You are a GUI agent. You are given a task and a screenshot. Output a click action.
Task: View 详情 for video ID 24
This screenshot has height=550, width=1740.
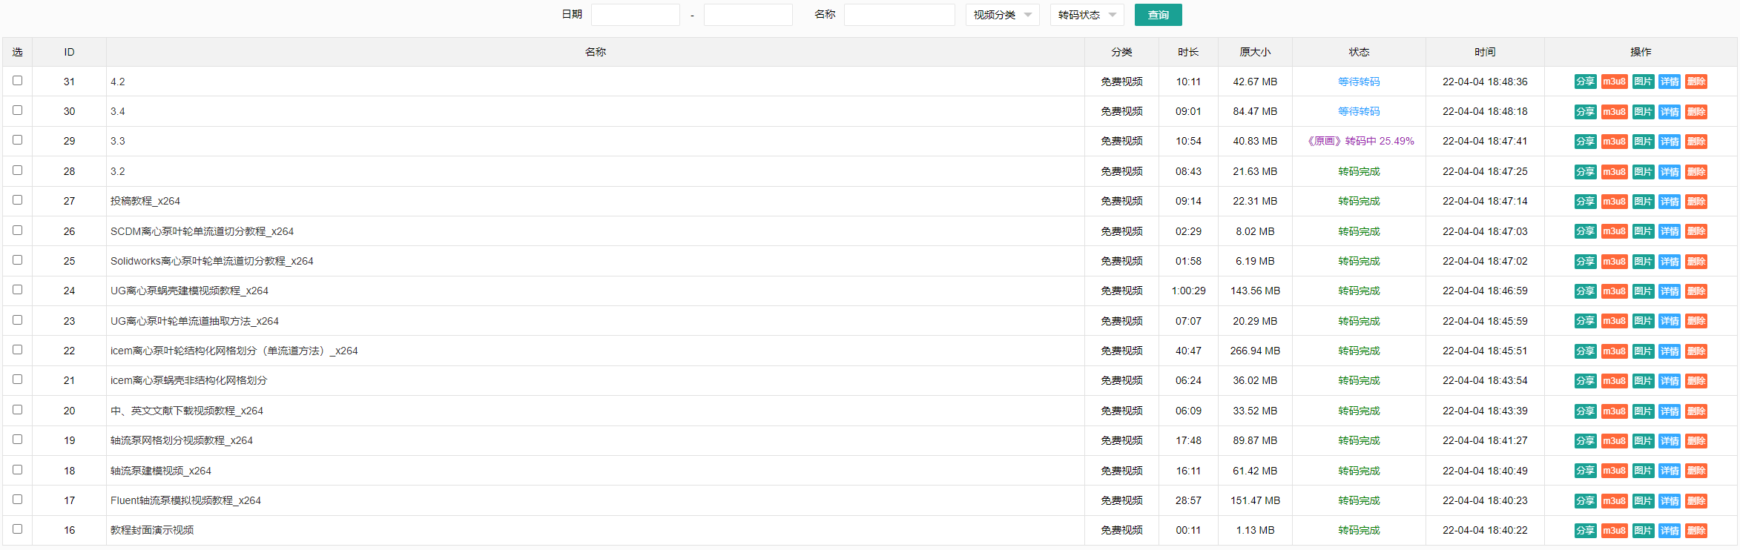tap(1670, 291)
